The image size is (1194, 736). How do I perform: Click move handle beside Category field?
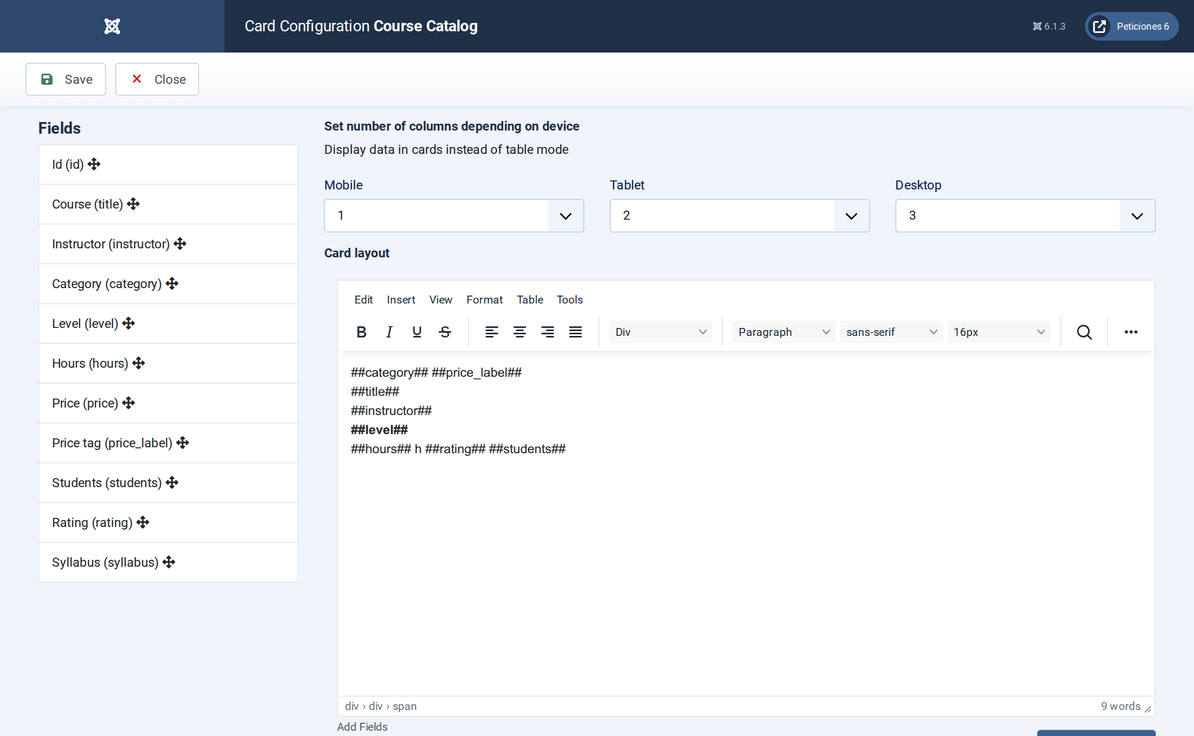(172, 283)
